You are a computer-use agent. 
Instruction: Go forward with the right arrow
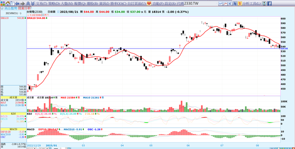[x=23, y=4]
